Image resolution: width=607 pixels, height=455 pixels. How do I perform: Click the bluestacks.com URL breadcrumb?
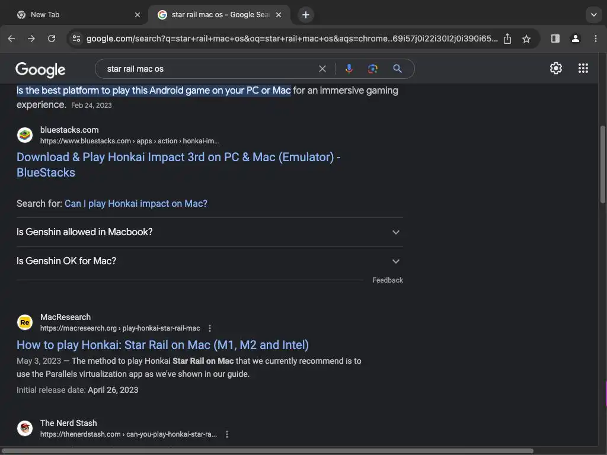(x=130, y=141)
